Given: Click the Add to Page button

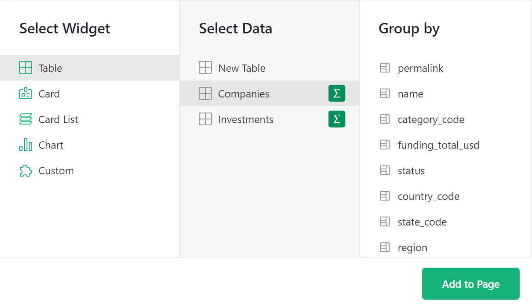Looking at the screenshot, I should [x=471, y=284].
